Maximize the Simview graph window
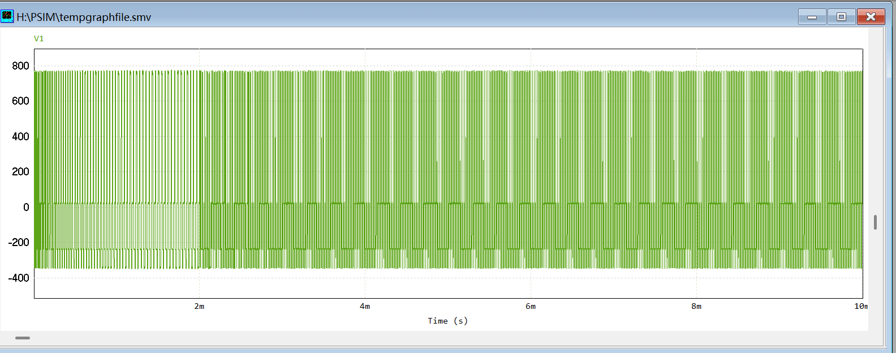 (841, 17)
